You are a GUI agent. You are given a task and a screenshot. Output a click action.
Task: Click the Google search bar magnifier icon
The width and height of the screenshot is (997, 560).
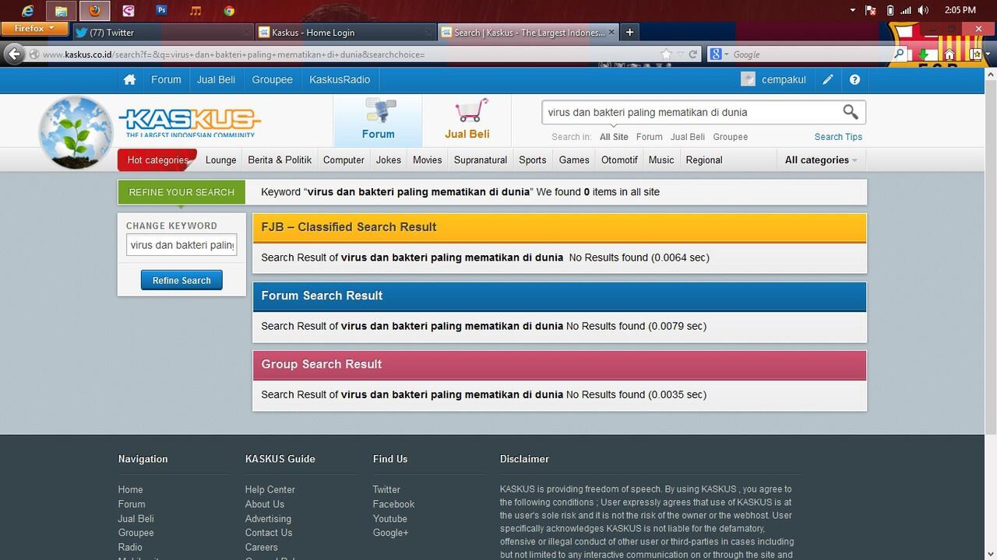tap(900, 54)
